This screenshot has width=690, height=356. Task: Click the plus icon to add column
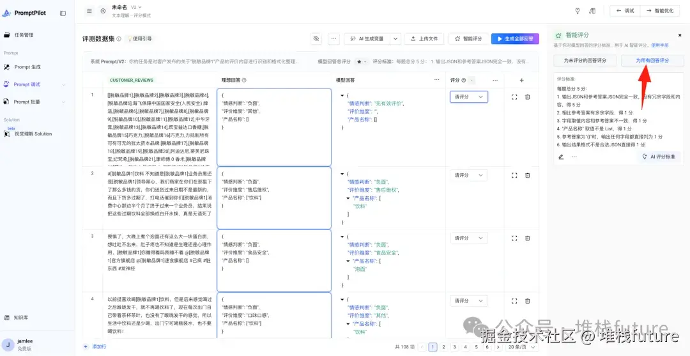pos(522,80)
